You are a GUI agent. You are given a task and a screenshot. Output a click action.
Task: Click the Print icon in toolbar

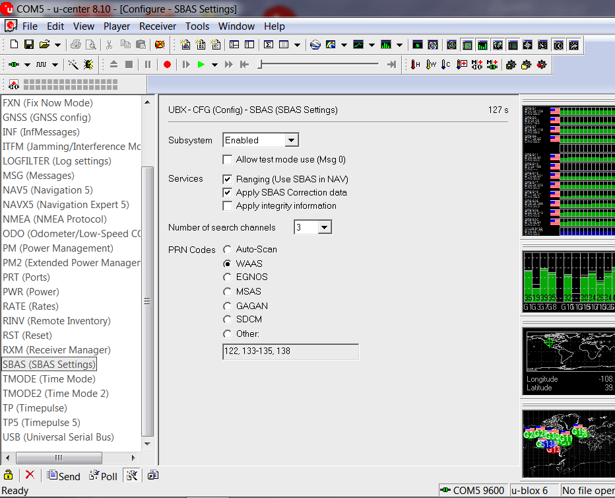(x=76, y=44)
